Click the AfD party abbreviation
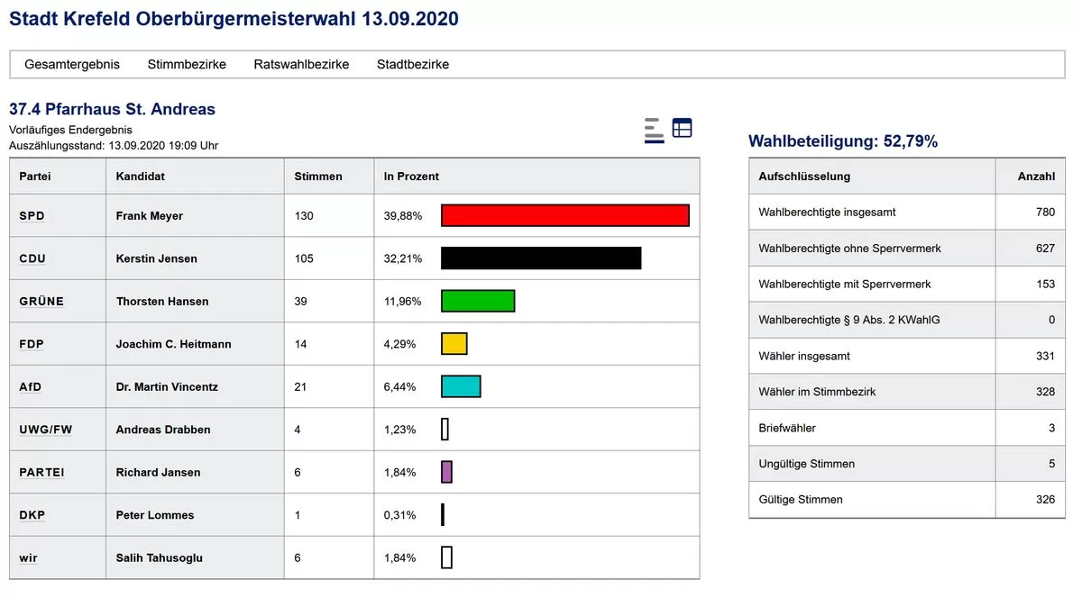The width and height of the screenshot is (1082, 598). (31, 387)
